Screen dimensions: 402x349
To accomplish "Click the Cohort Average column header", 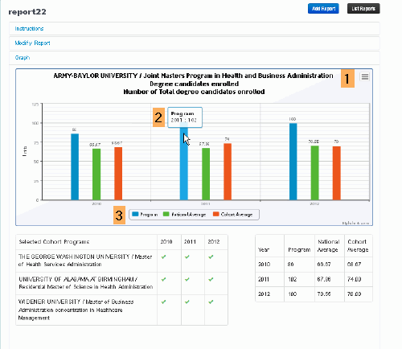I will (x=358, y=246).
